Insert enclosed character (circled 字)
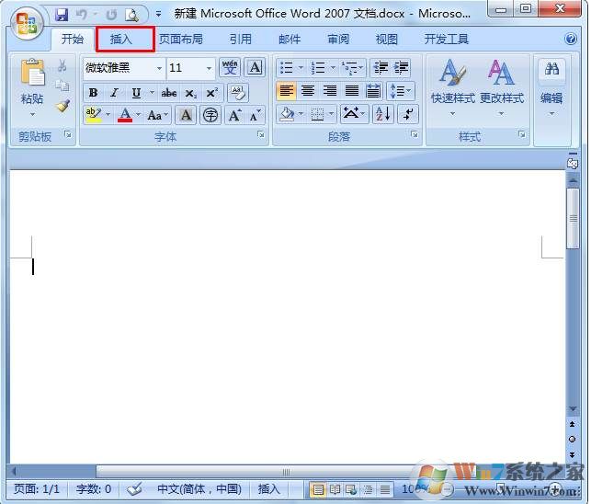Viewport: 591px width, 504px height. [210, 115]
